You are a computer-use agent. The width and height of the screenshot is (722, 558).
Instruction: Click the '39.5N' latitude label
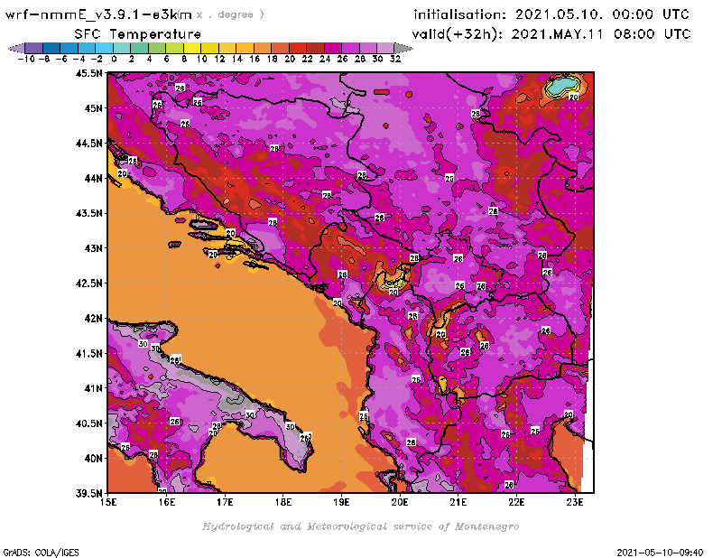coord(88,493)
